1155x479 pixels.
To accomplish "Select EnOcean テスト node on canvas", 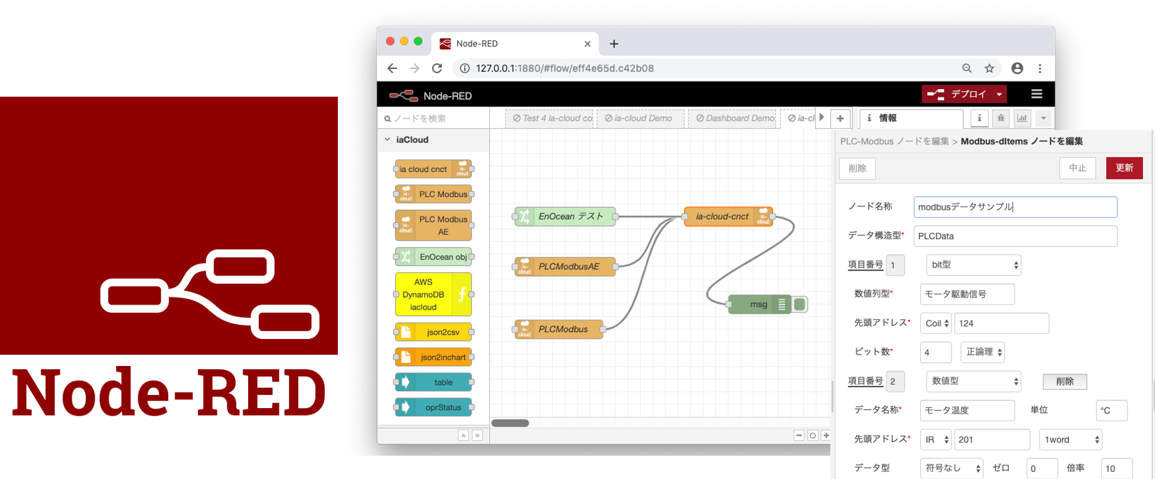I will (565, 217).
